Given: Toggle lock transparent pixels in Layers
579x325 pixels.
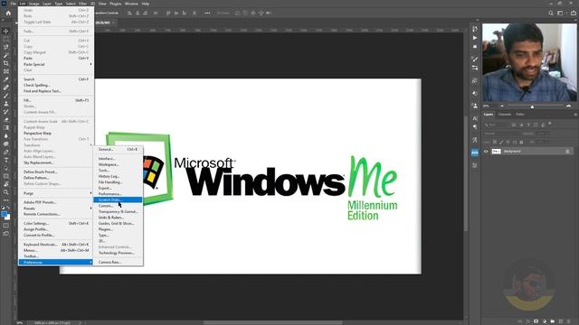Looking at the screenshot, I should click(495, 142).
